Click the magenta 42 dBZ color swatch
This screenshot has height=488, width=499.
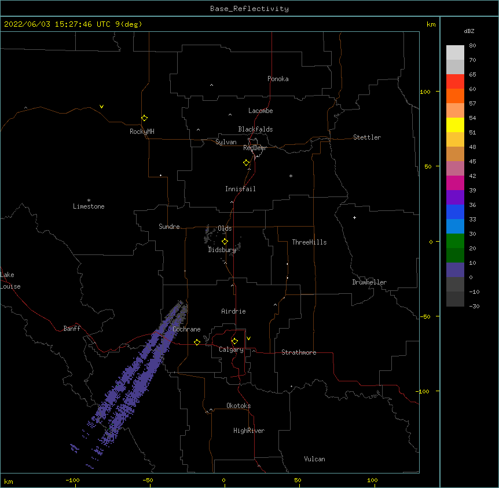(455, 183)
